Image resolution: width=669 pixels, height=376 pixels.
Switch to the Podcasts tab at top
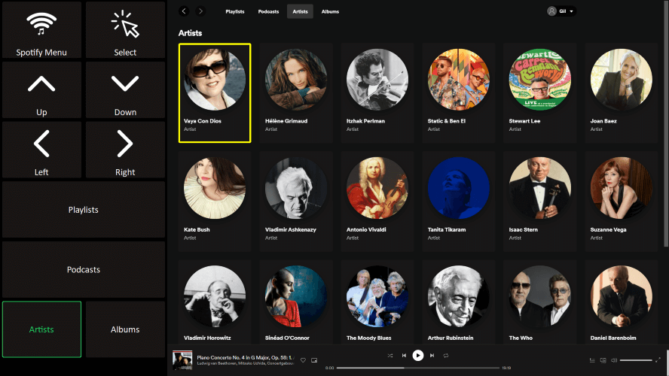click(268, 12)
